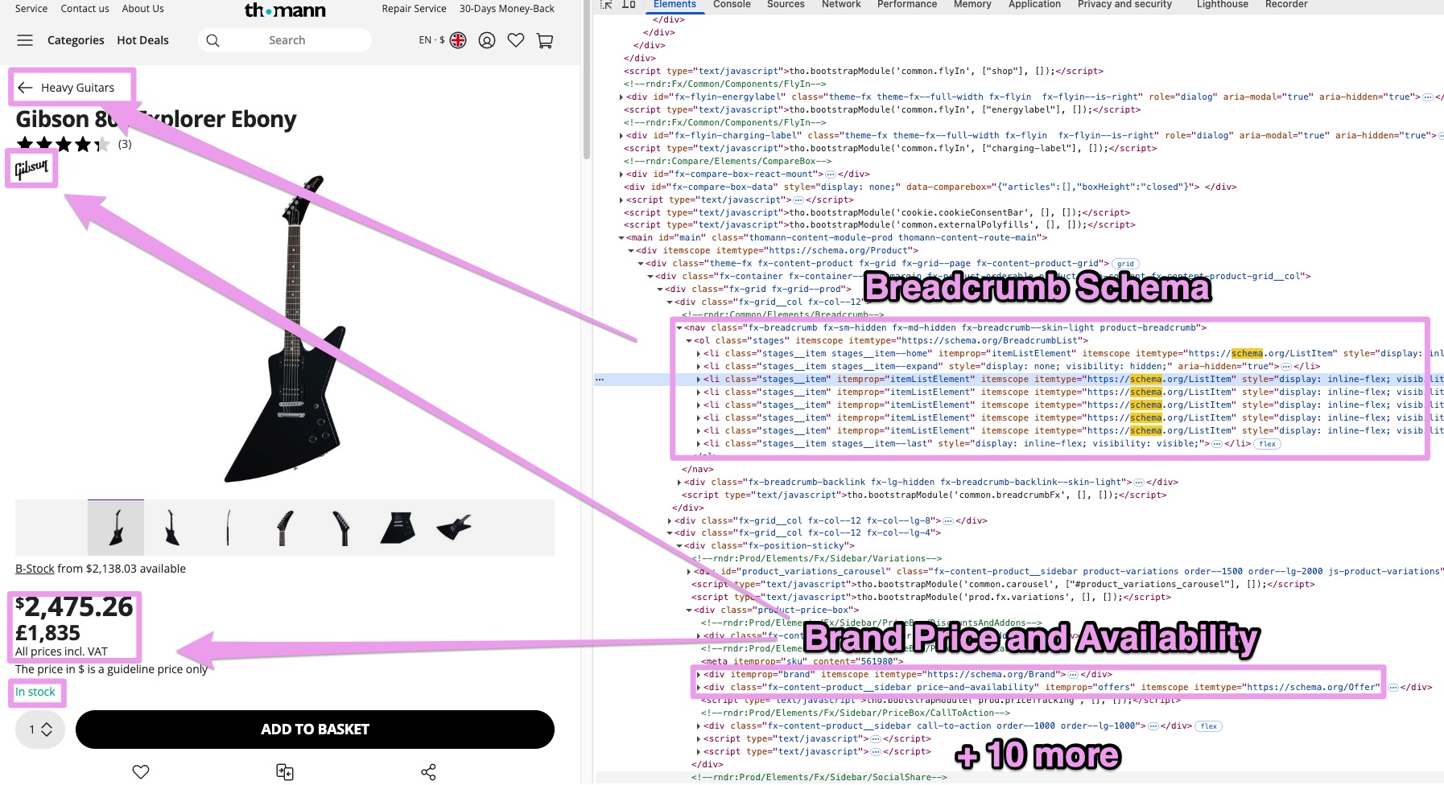
Task: Open the shopping basket icon
Action: 545,40
